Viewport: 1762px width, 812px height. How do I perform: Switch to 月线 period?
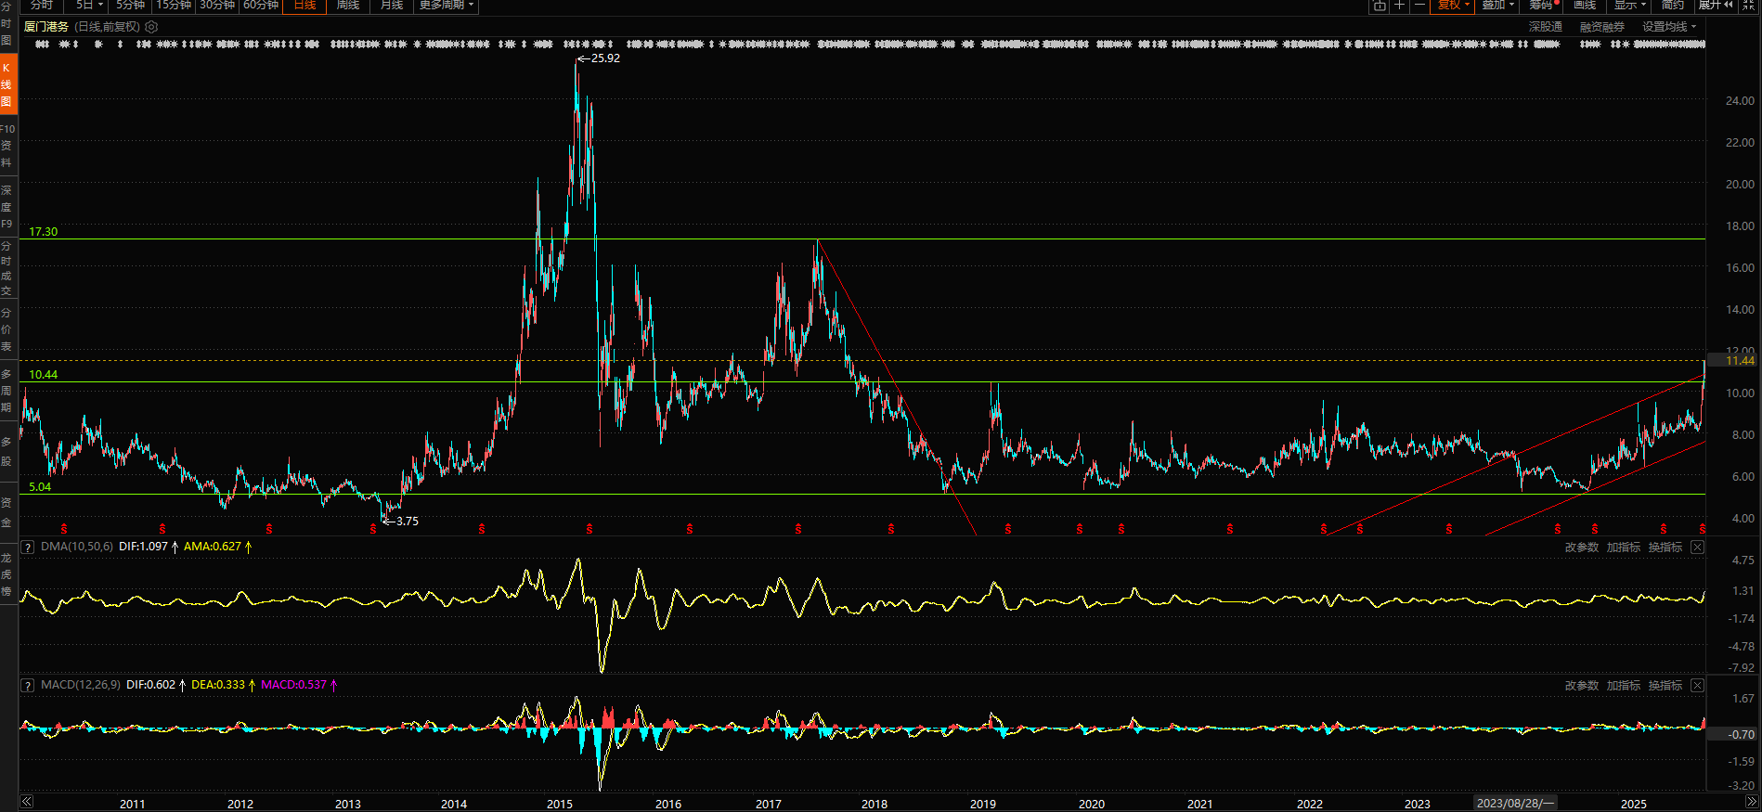(392, 6)
